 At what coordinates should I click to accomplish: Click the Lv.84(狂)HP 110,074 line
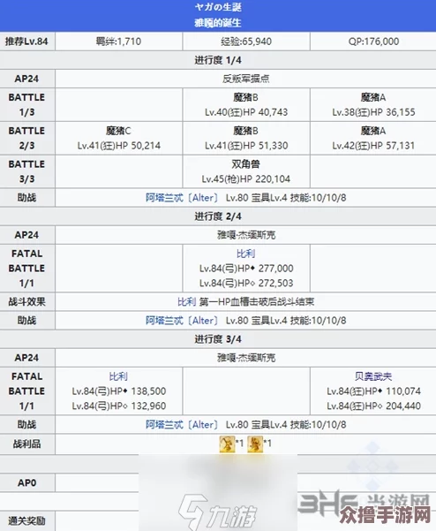pyautogui.click(x=373, y=391)
